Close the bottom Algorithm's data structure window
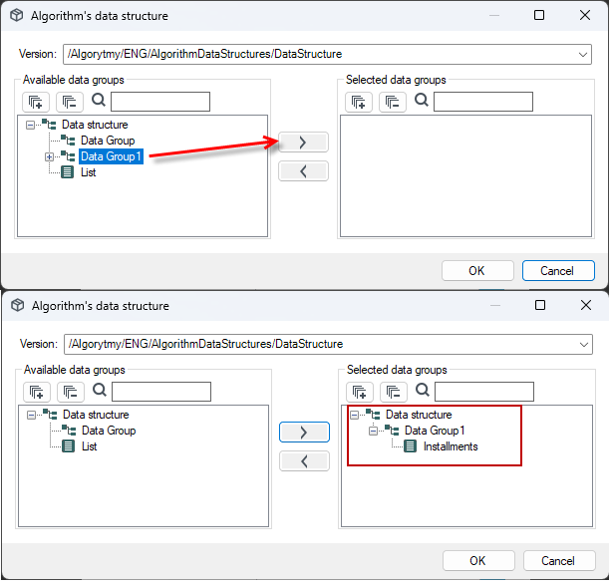This screenshot has height=586, width=609. [x=586, y=305]
